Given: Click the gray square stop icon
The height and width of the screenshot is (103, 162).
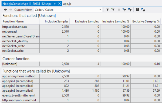Looking at the screenshot, I should click(119, 10).
